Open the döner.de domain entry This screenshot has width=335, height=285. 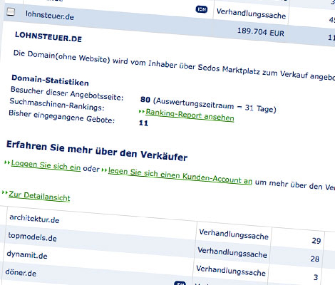[x=21, y=273]
